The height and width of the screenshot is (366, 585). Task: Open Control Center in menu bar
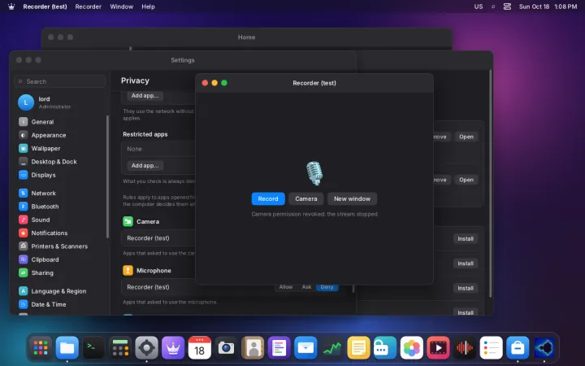click(507, 7)
